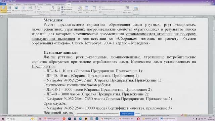215x121 pixels.
Task: Switch to Print Layout (Разметка страницы) view
Action: click(x=3, y=9)
